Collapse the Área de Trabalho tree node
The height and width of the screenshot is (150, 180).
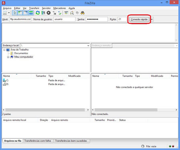(4, 50)
